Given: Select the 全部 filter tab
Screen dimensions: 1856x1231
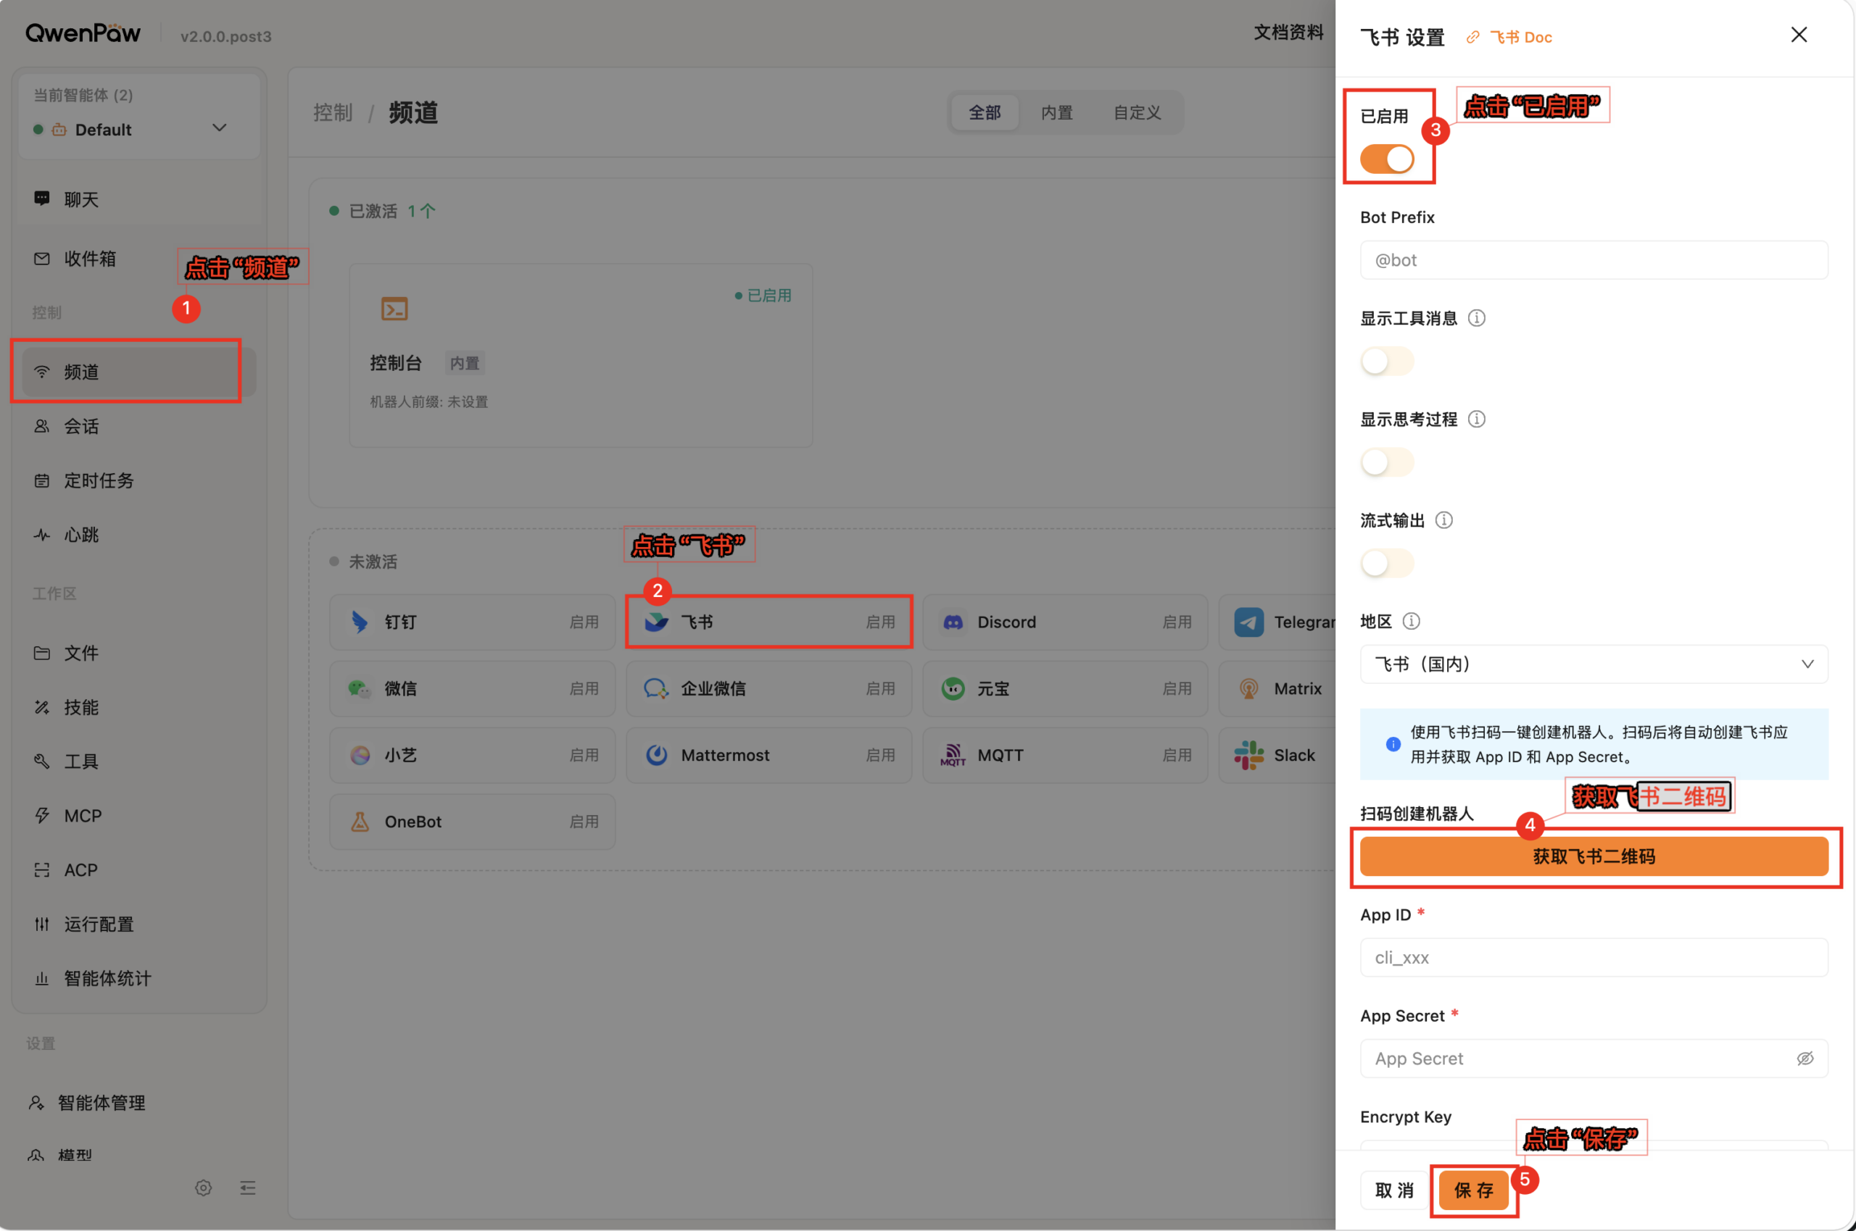Looking at the screenshot, I should (985, 113).
